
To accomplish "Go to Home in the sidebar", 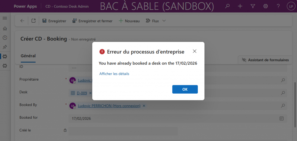I will 5,29.
